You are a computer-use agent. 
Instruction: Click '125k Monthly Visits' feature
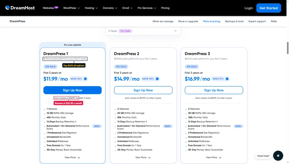point(198,117)
